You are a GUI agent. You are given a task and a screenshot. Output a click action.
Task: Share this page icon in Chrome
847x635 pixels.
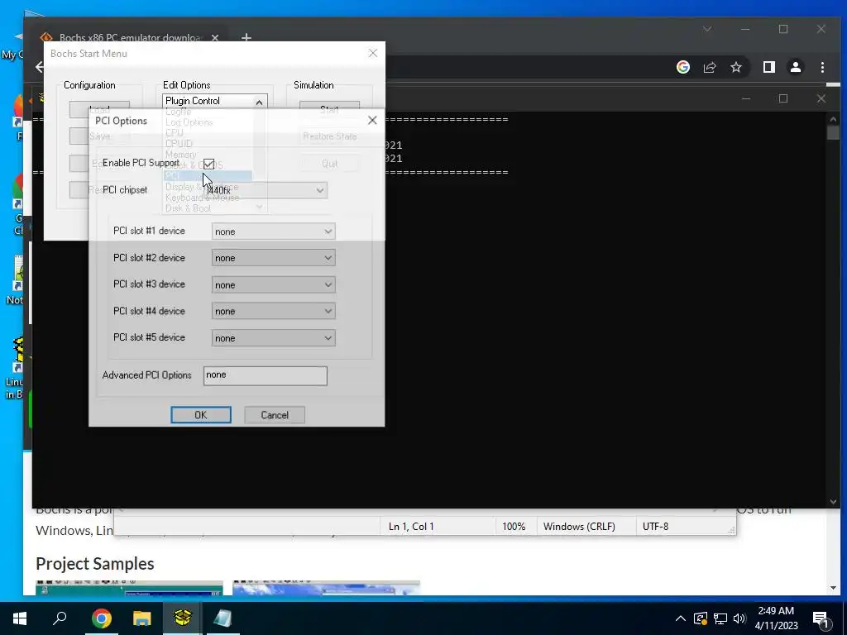coord(709,67)
